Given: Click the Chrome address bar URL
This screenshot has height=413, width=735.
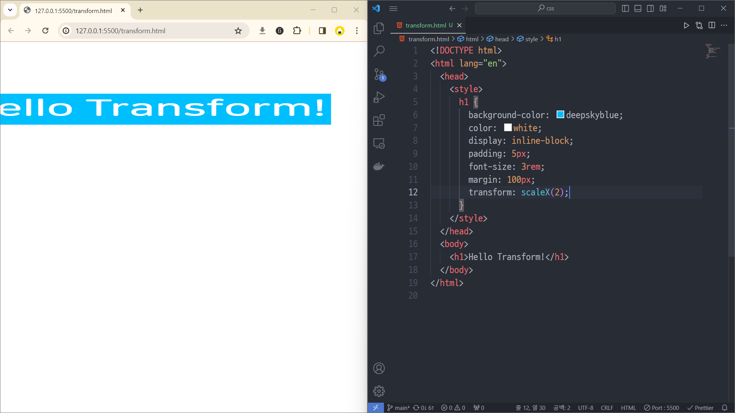Looking at the screenshot, I should coord(120,31).
